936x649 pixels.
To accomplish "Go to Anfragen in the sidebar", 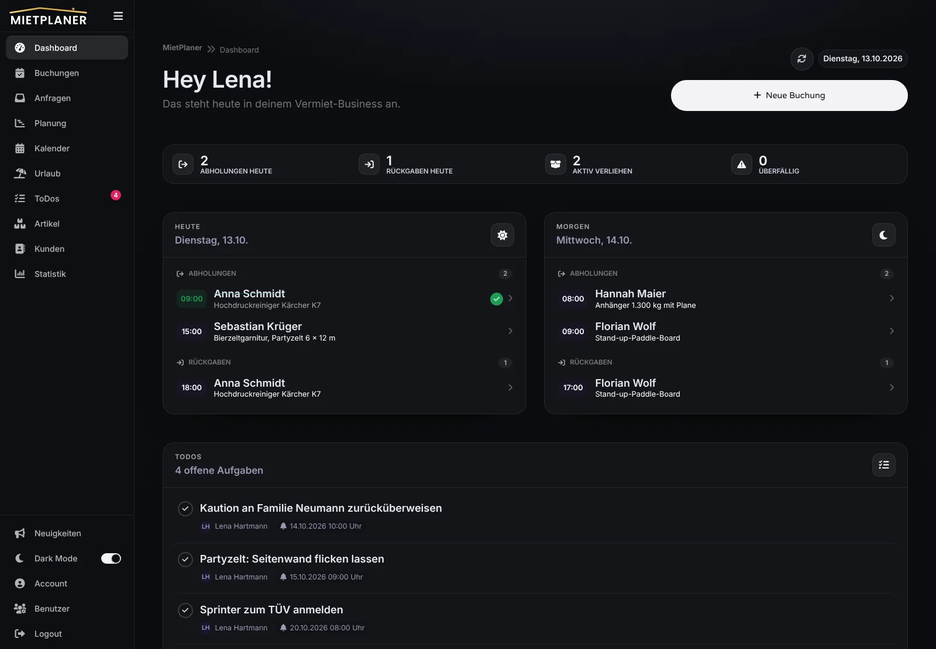I will (67, 98).
